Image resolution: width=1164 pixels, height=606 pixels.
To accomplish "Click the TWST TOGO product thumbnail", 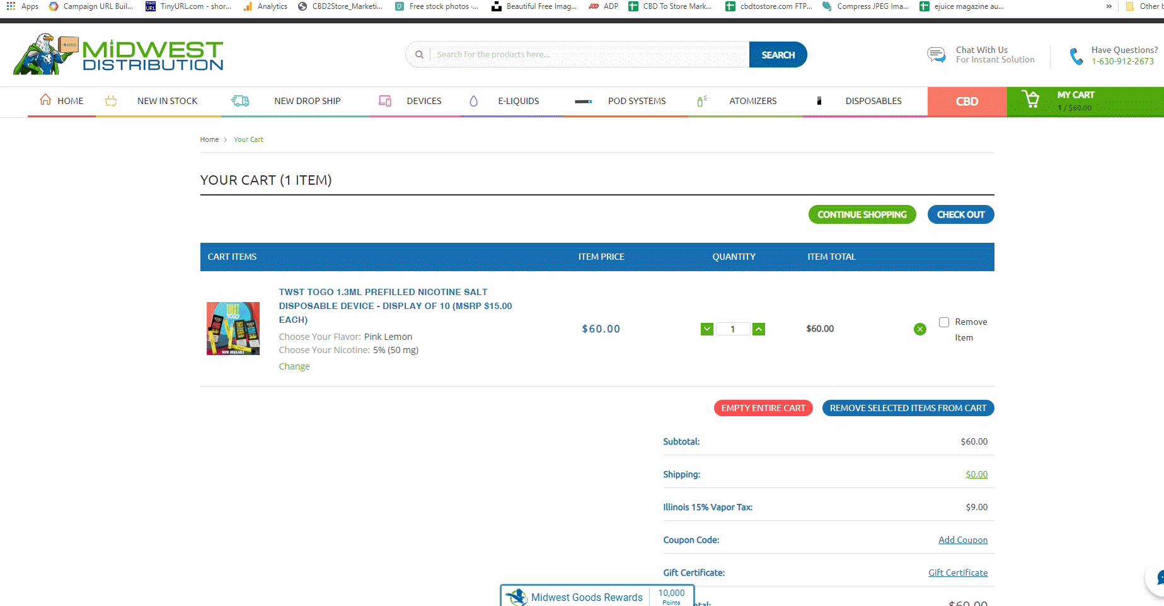I will (233, 329).
